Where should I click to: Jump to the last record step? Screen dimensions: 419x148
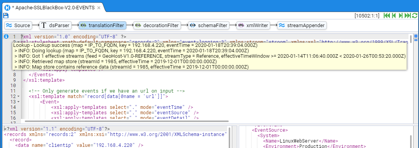tap(407, 16)
